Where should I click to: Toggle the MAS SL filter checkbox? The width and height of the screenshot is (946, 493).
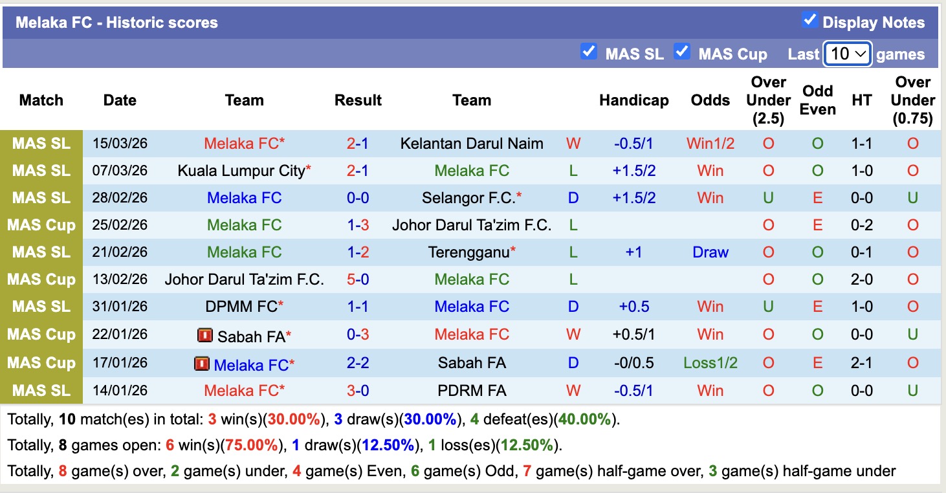(x=589, y=51)
